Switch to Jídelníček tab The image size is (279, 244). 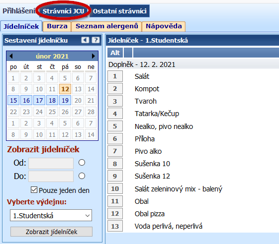[x=21, y=26]
